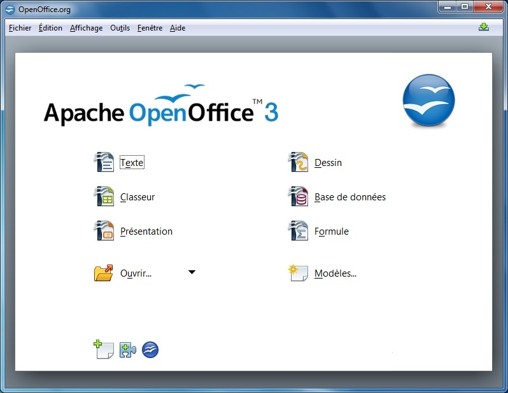Click the Ouvrir folder icon

pyautogui.click(x=104, y=273)
